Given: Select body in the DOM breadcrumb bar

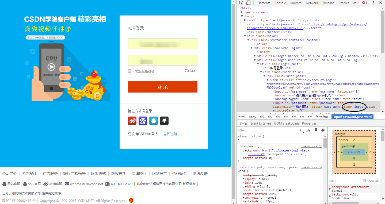Looking at the screenshot, I should 252,117.
